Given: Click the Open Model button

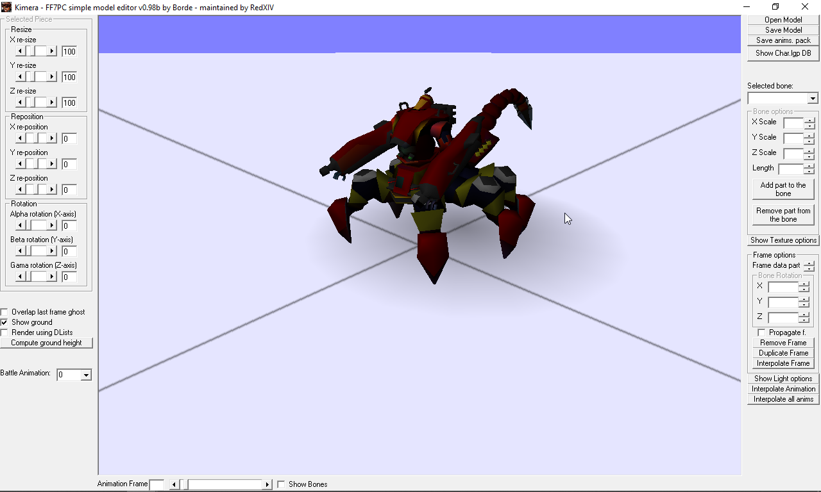Looking at the screenshot, I should (783, 20).
